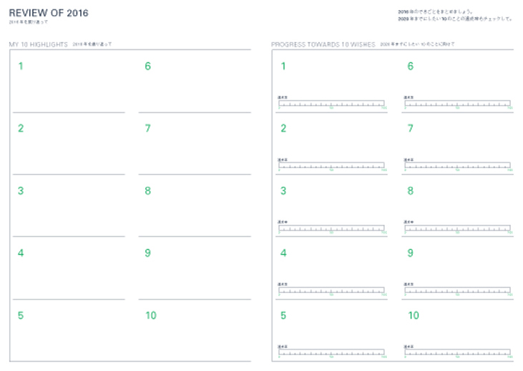The width and height of the screenshot is (523, 371).
Task: Click the wish 7 writing area
Action: pyautogui.click(x=457, y=140)
